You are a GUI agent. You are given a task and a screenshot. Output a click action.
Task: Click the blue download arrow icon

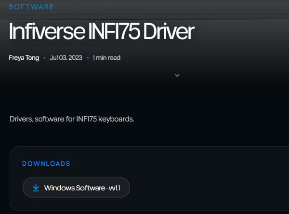click(x=36, y=187)
